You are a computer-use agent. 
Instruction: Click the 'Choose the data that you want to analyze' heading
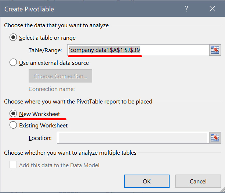point(56,25)
